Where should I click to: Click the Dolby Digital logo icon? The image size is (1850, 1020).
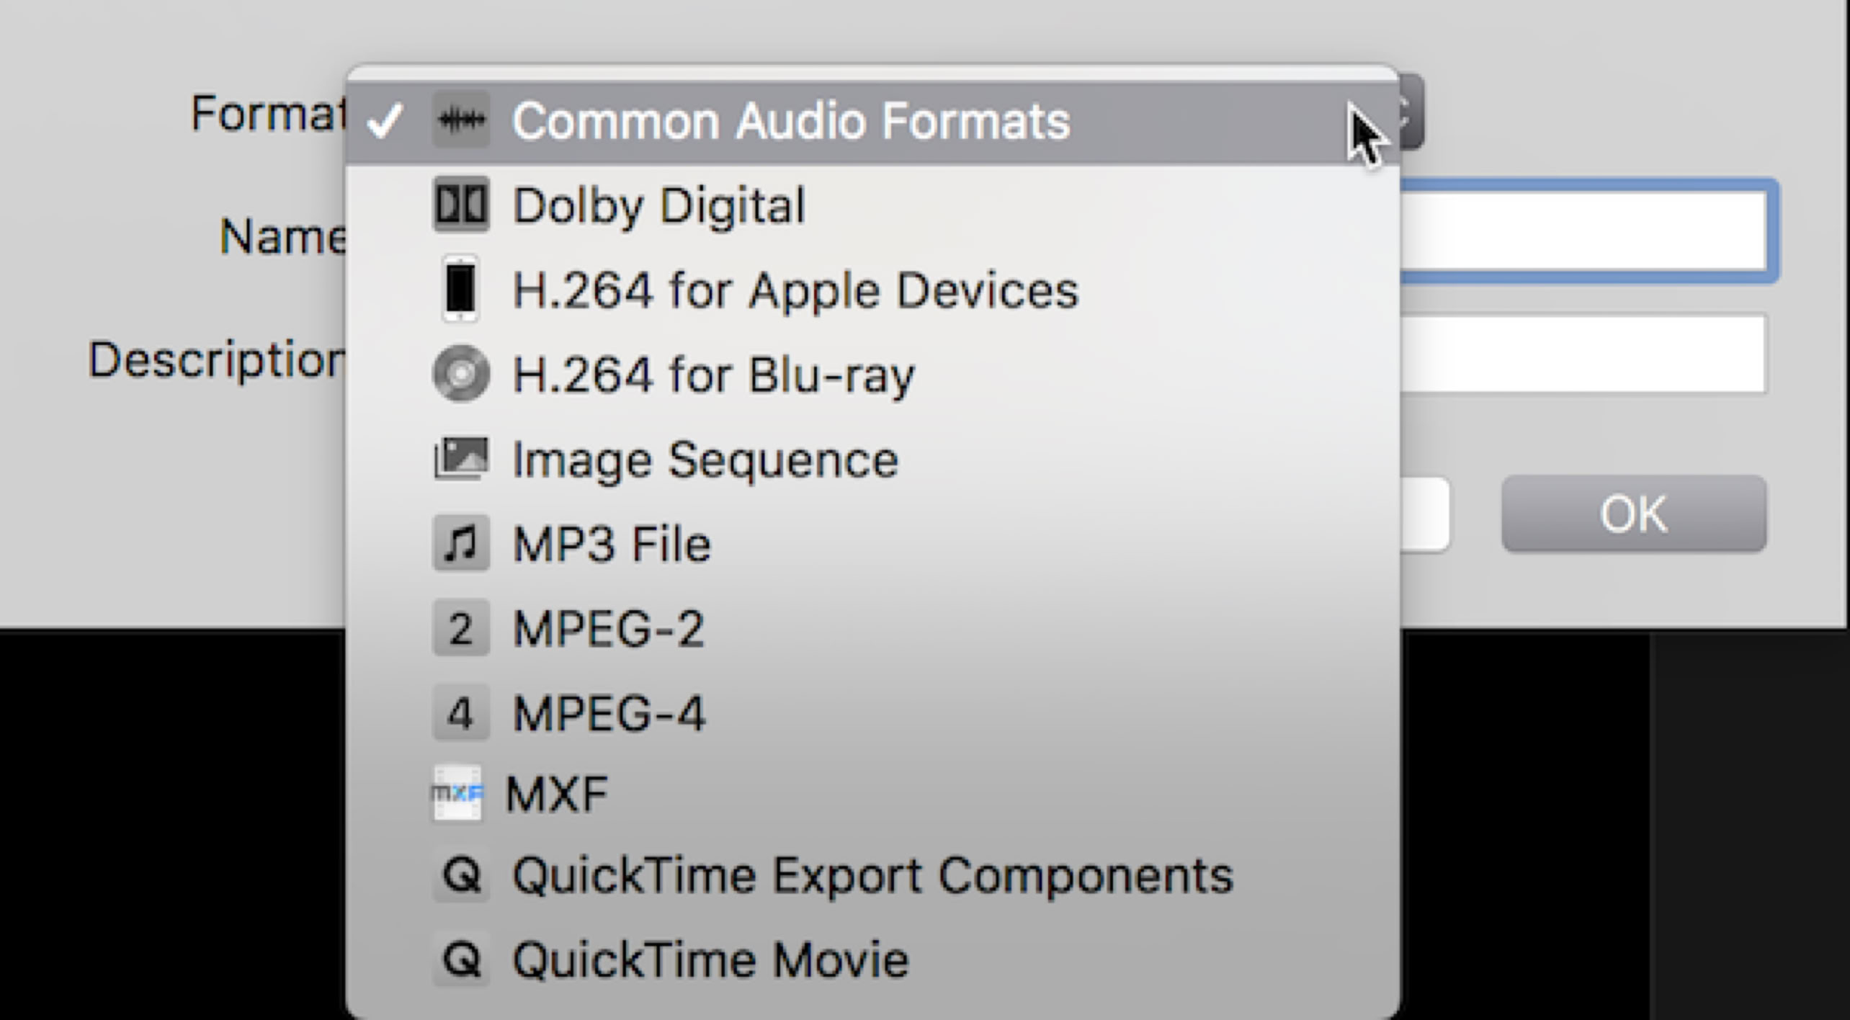tap(461, 205)
